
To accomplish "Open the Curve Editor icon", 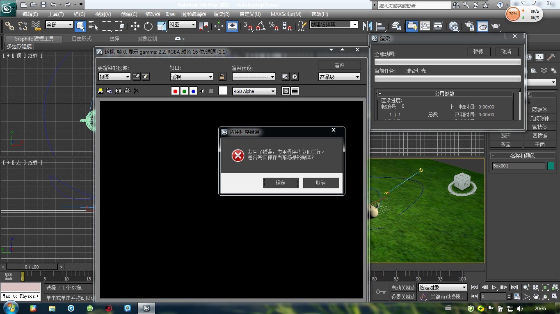I will [x=425, y=26].
